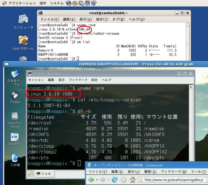The image size is (208, 185).
Task: Open the 日本語サンプル desktop icon in Knoppix
Action: pyautogui.click(x=15, y=78)
